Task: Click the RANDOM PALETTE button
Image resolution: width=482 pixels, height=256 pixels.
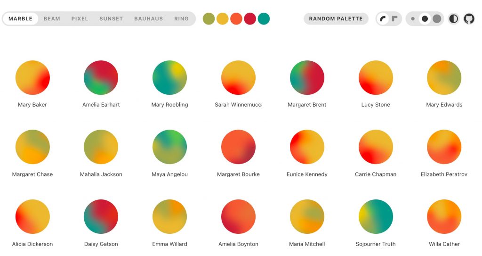Action: click(336, 19)
